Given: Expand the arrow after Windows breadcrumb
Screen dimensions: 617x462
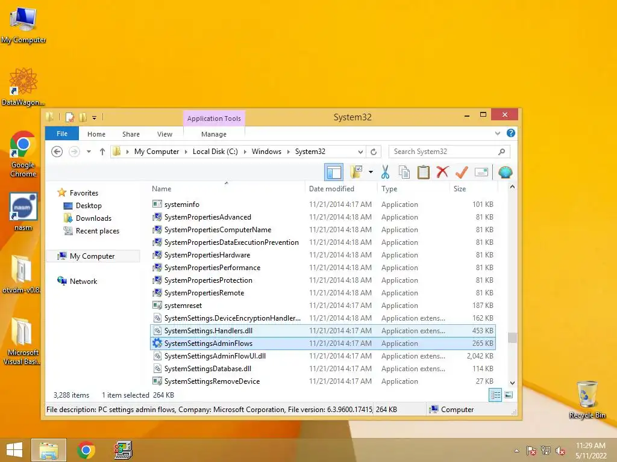Looking at the screenshot, I should (x=289, y=152).
